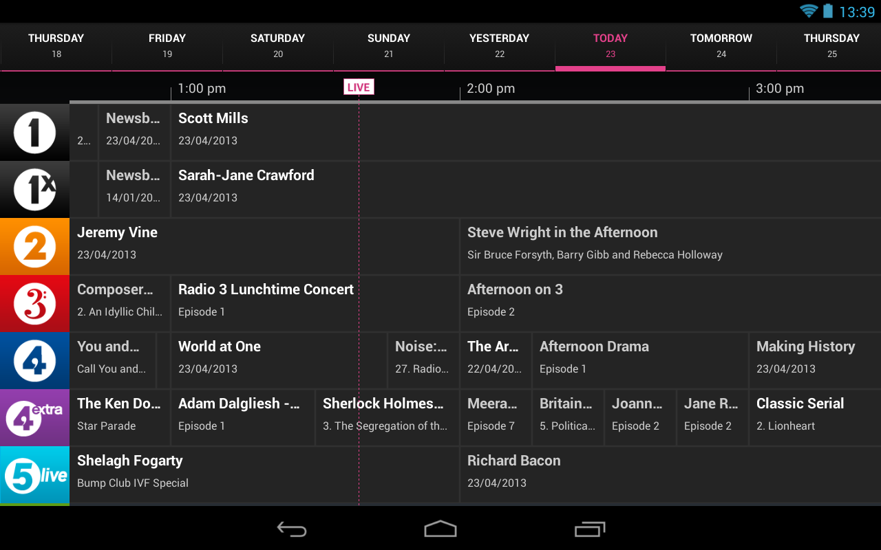This screenshot has width=881, height=550.
Task: Open the Scott Mills programme
Action: pyautogui.click(x=526, y=132)
